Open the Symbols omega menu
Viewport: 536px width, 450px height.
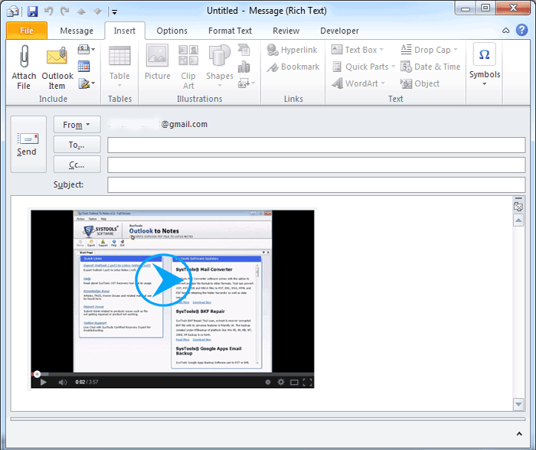point(485,65)
